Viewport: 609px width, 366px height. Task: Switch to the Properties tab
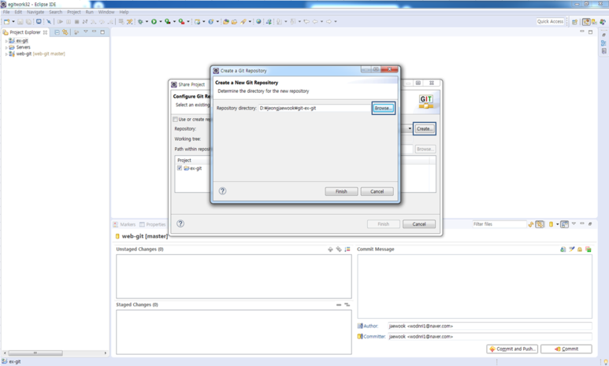pyautogui.click(x=153, y=224)
